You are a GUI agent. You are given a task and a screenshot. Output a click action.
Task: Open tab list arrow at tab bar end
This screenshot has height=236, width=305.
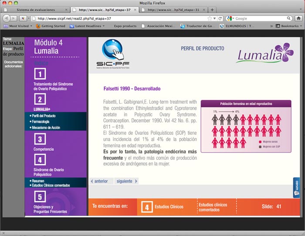pos(301,9)
